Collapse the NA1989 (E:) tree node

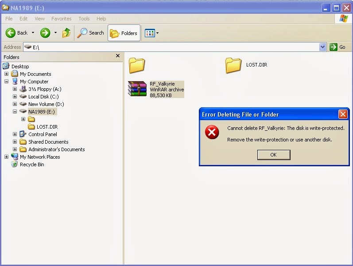[15, 111]
